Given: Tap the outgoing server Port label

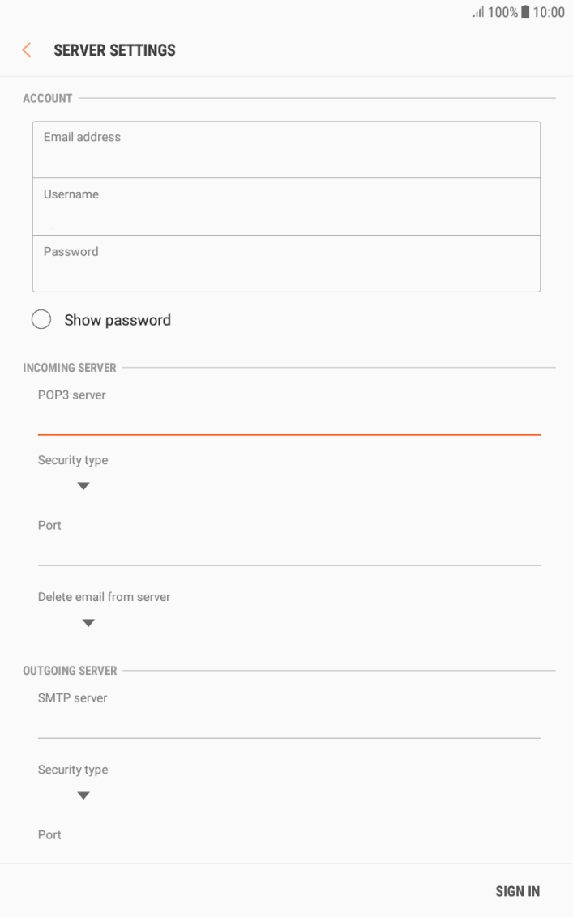Looking at the screenshot, I should point(49,834).
